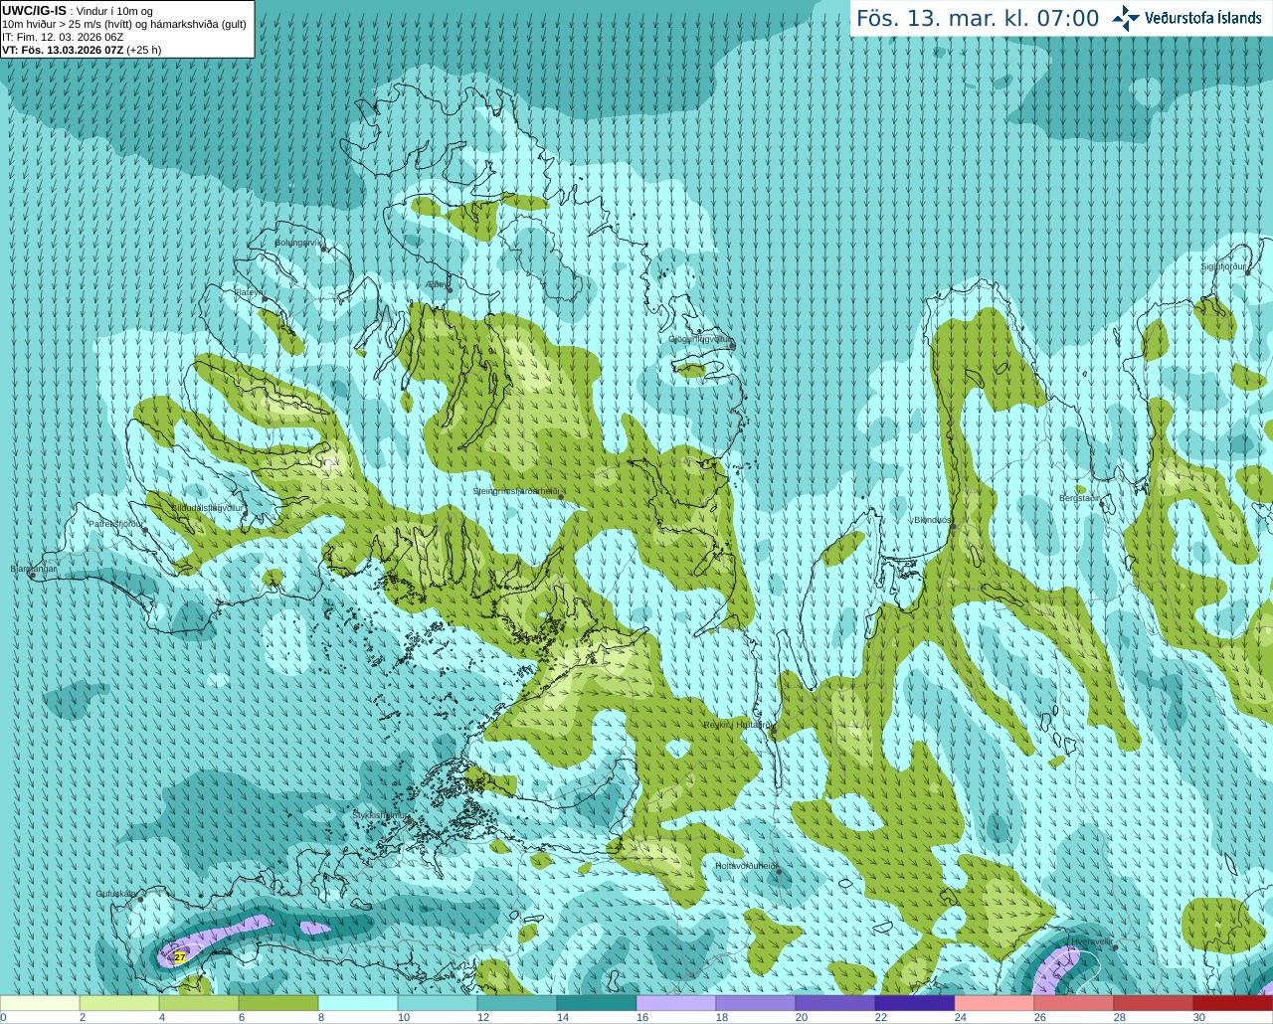Click the Holtavörðuheiði station label
This screenshot has height=1024, width=1273.
[x=747, y=866]
